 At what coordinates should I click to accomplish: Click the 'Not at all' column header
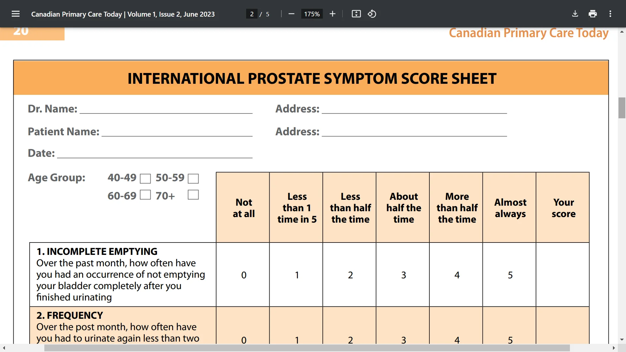(244, 208)
